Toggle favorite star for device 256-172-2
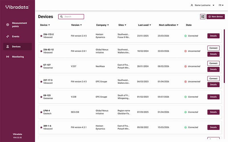Screen dimensions: 228x142 [41, 36]
